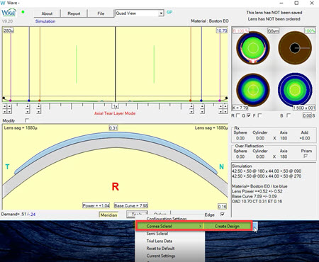This screenshot has height=262, width=319.
Task: Open the File menu button
Action: click(101, 13)
